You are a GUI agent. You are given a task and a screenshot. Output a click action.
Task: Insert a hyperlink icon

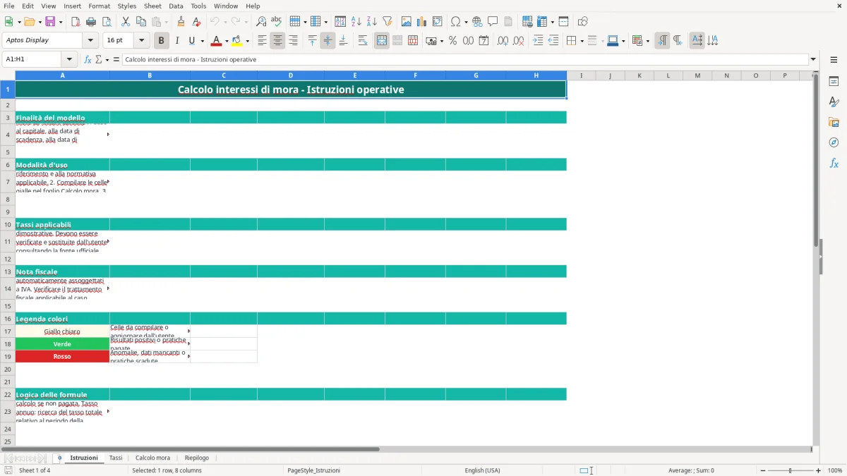[478, 22]
